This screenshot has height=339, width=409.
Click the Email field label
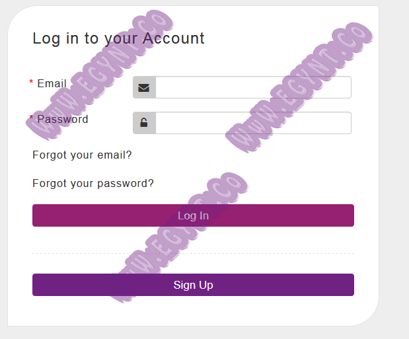click(52, 83)
